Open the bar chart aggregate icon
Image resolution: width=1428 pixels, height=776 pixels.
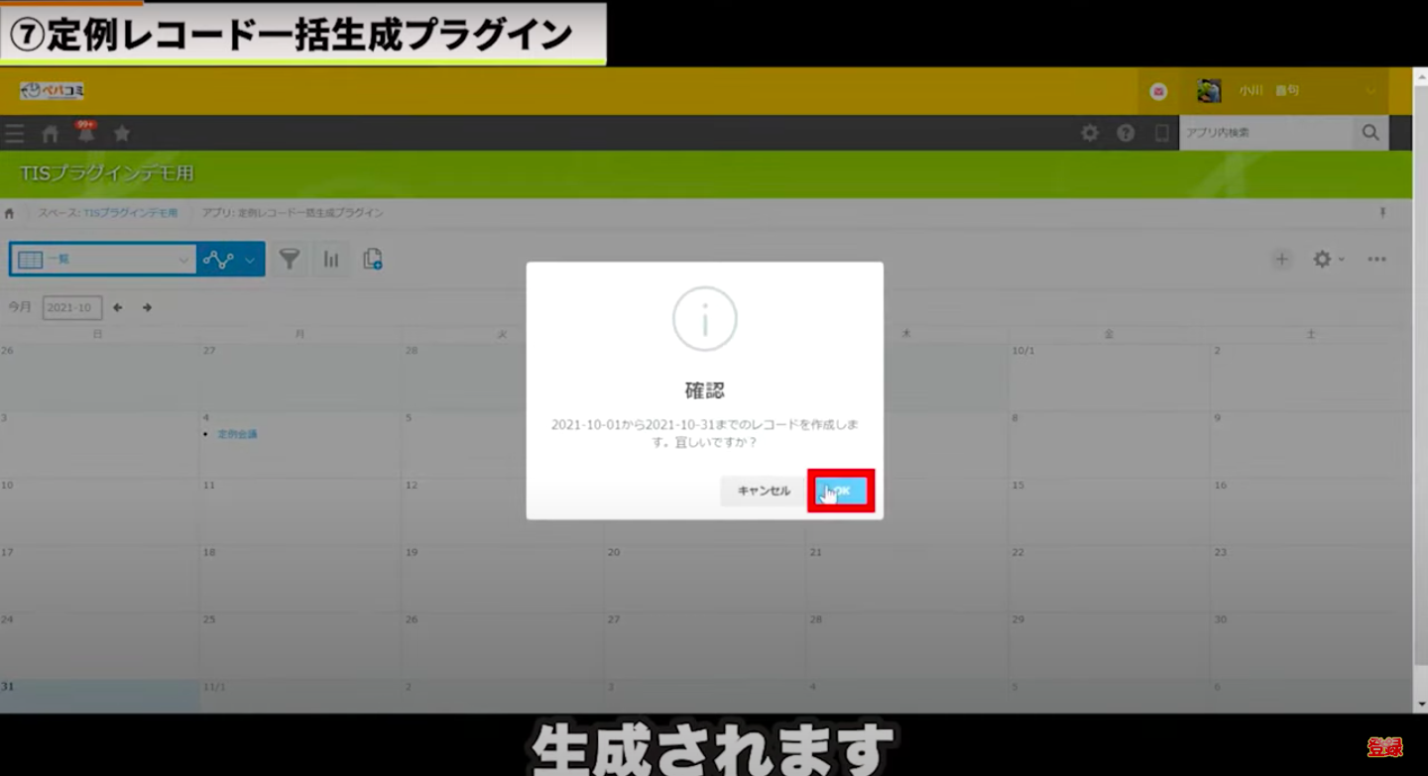point(331,260)
